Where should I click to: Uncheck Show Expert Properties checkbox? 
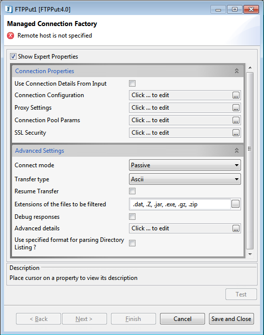click(x=13, y=57)
